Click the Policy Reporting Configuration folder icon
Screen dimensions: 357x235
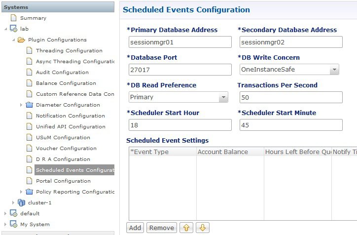[x=30, y=192]
